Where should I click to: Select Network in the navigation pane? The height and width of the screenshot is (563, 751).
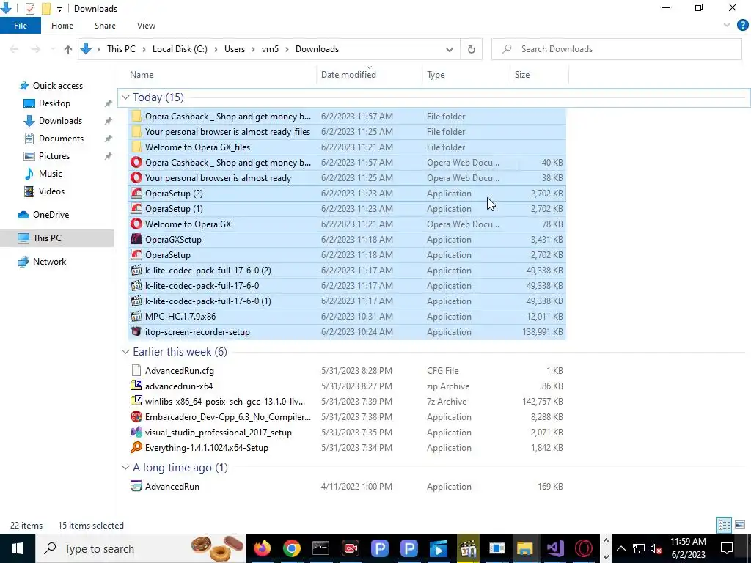[x=49, y=262]
